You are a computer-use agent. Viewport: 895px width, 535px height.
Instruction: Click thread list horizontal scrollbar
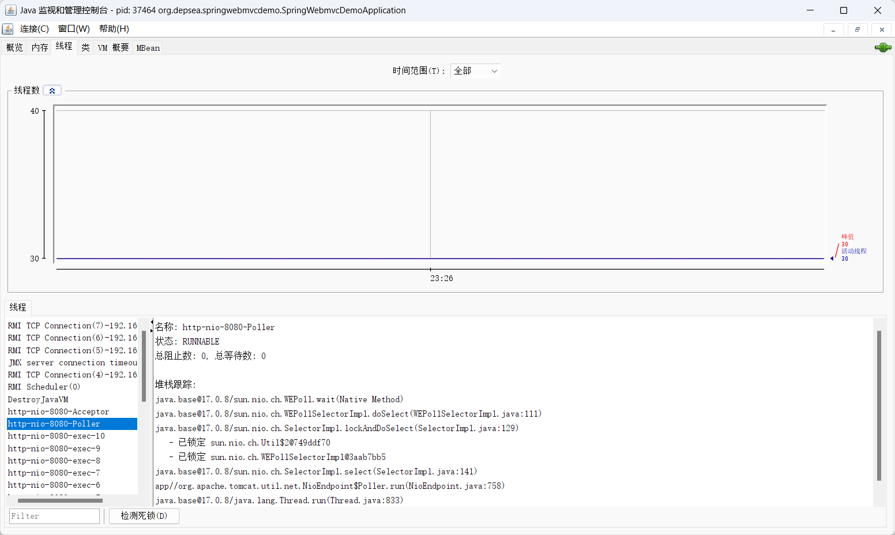click(x=60, y=500)
